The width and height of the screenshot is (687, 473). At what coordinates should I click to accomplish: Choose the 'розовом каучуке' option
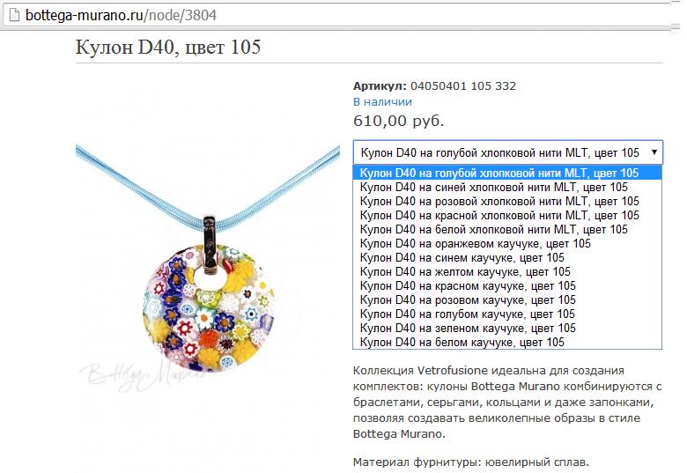(507, 299)
